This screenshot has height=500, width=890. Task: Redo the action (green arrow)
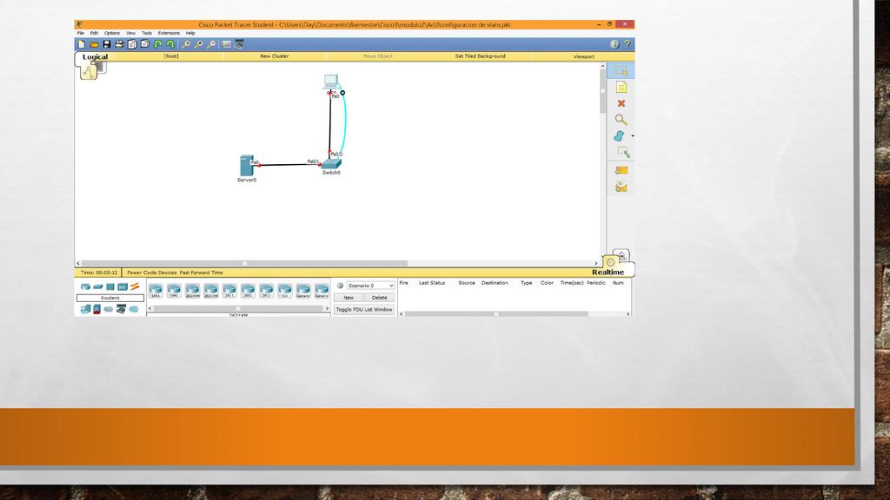170,44
